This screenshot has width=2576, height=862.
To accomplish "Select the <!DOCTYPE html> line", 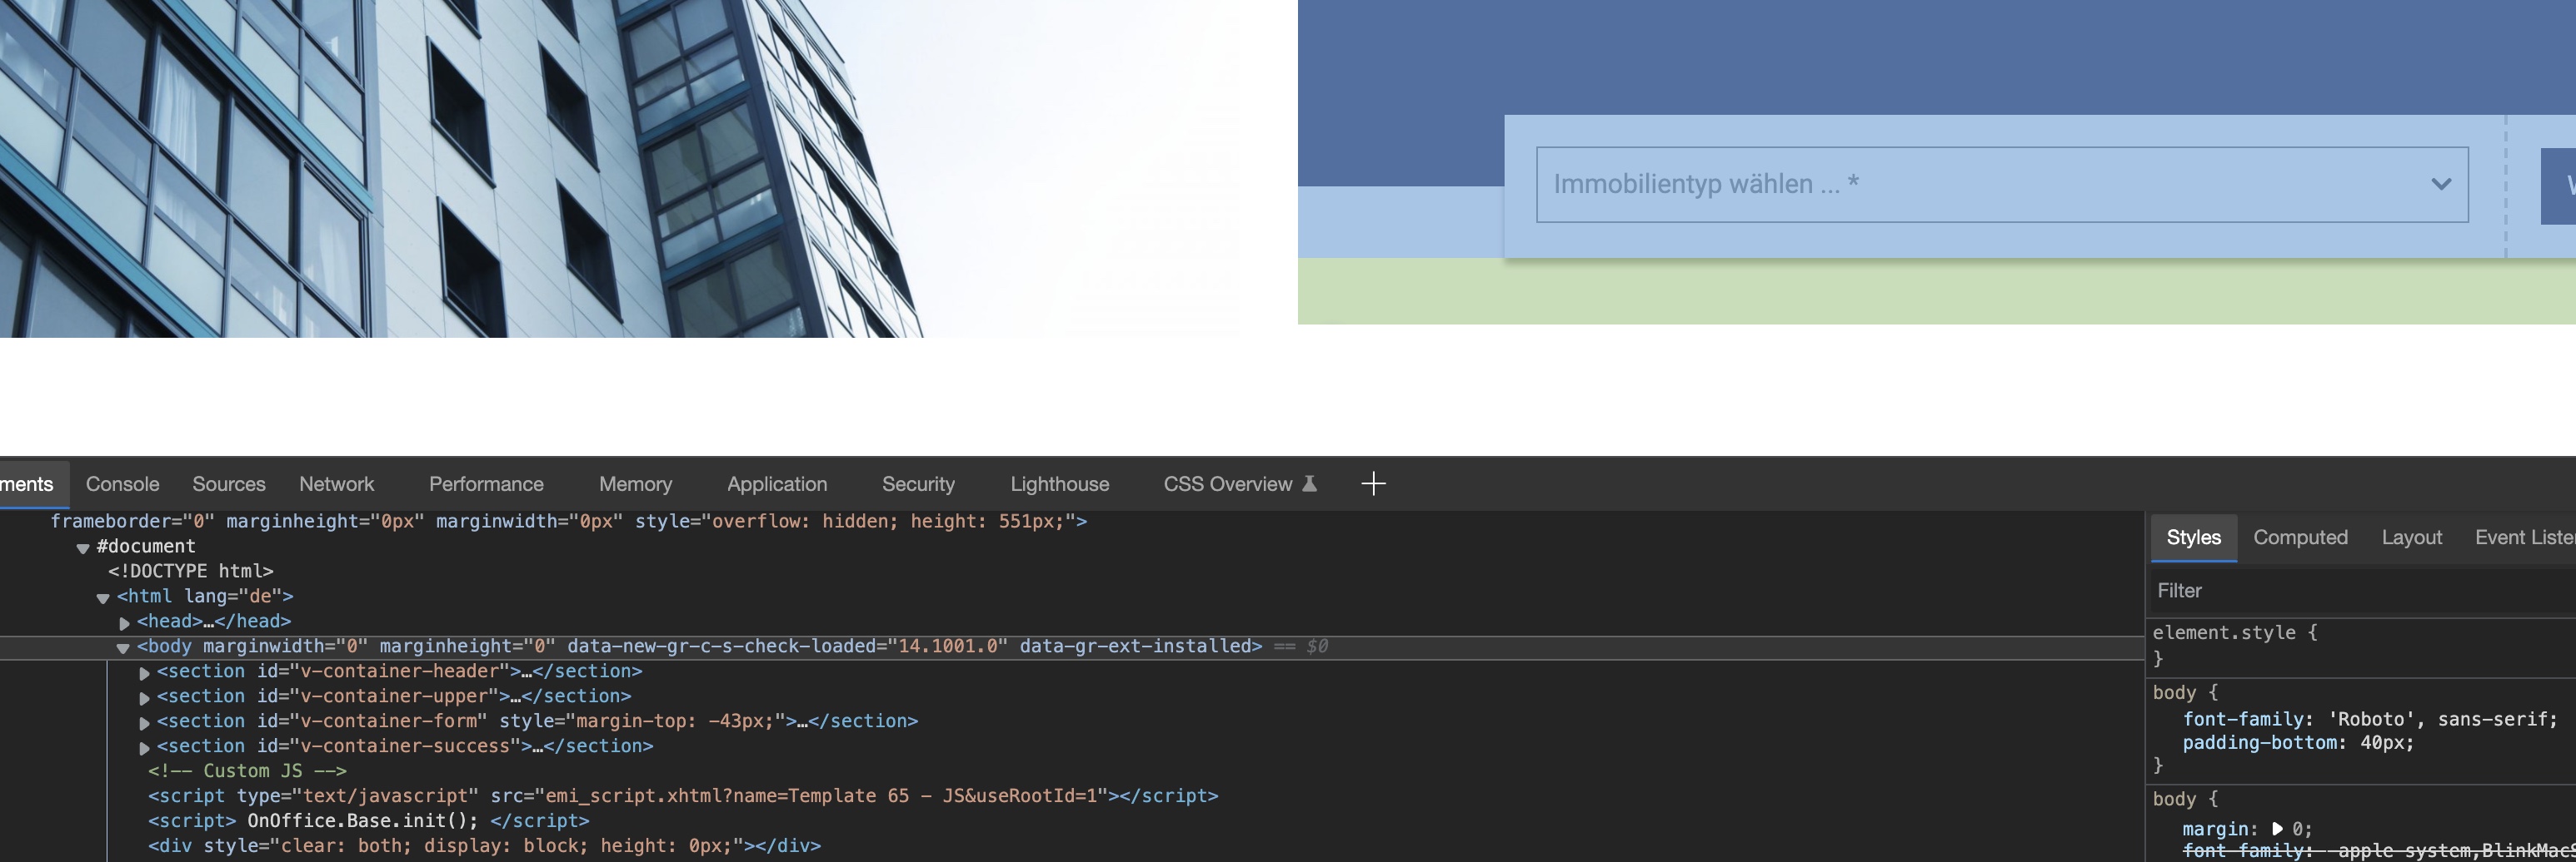I will pyautogui.click(x=191, y=572).
